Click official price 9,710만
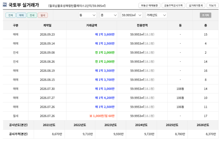Screen dimensions: 220x142 pyautogui.click(x=88, y=134)
